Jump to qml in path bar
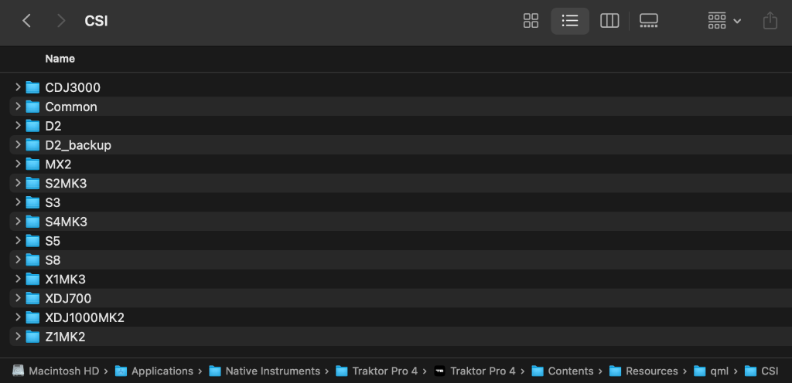The image size is (792, 383). point(712,371)
